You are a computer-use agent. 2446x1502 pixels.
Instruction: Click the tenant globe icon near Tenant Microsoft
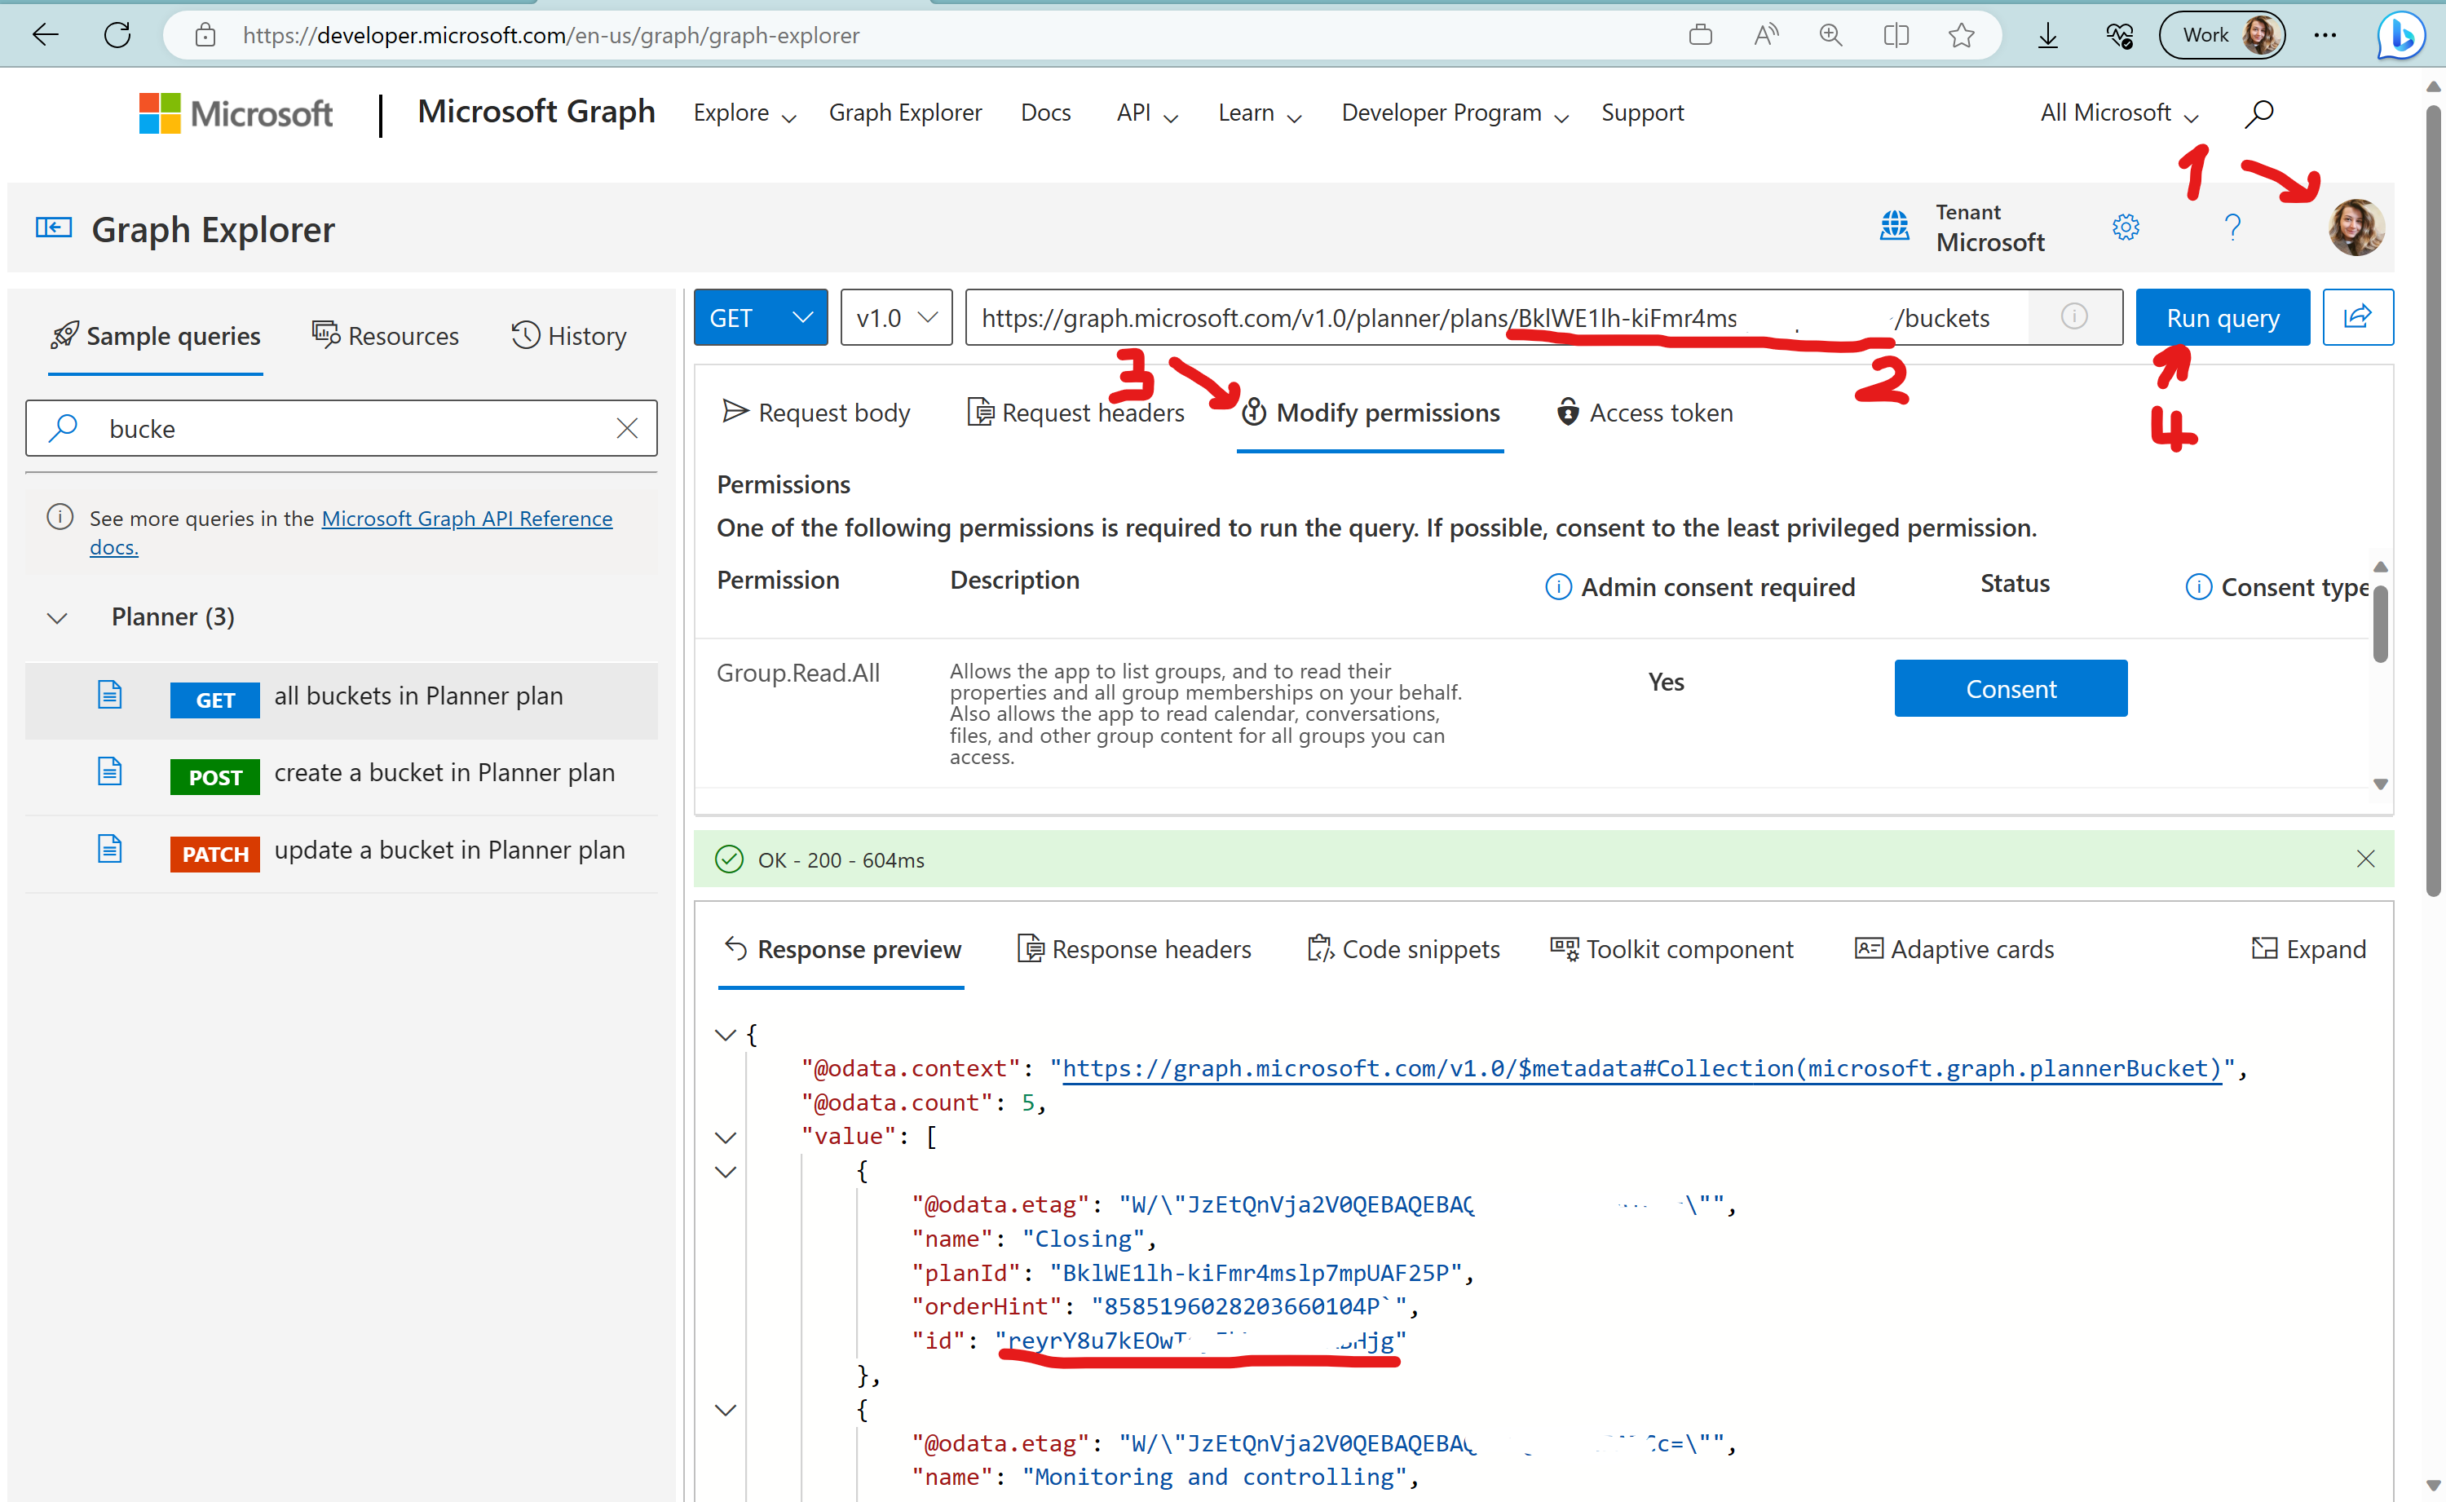(x=1895, y=226)
